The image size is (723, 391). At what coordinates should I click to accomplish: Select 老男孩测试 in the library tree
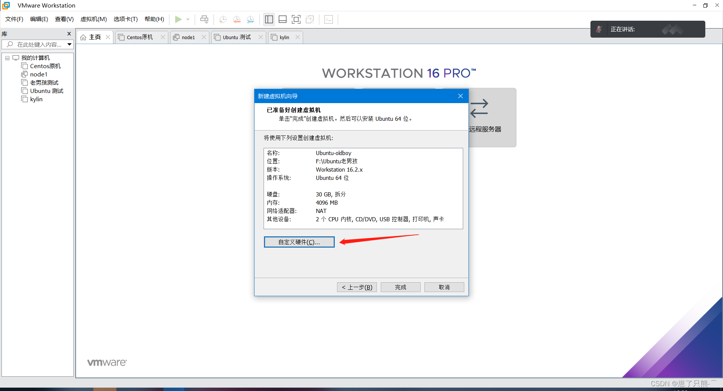(x=44, y=82)
